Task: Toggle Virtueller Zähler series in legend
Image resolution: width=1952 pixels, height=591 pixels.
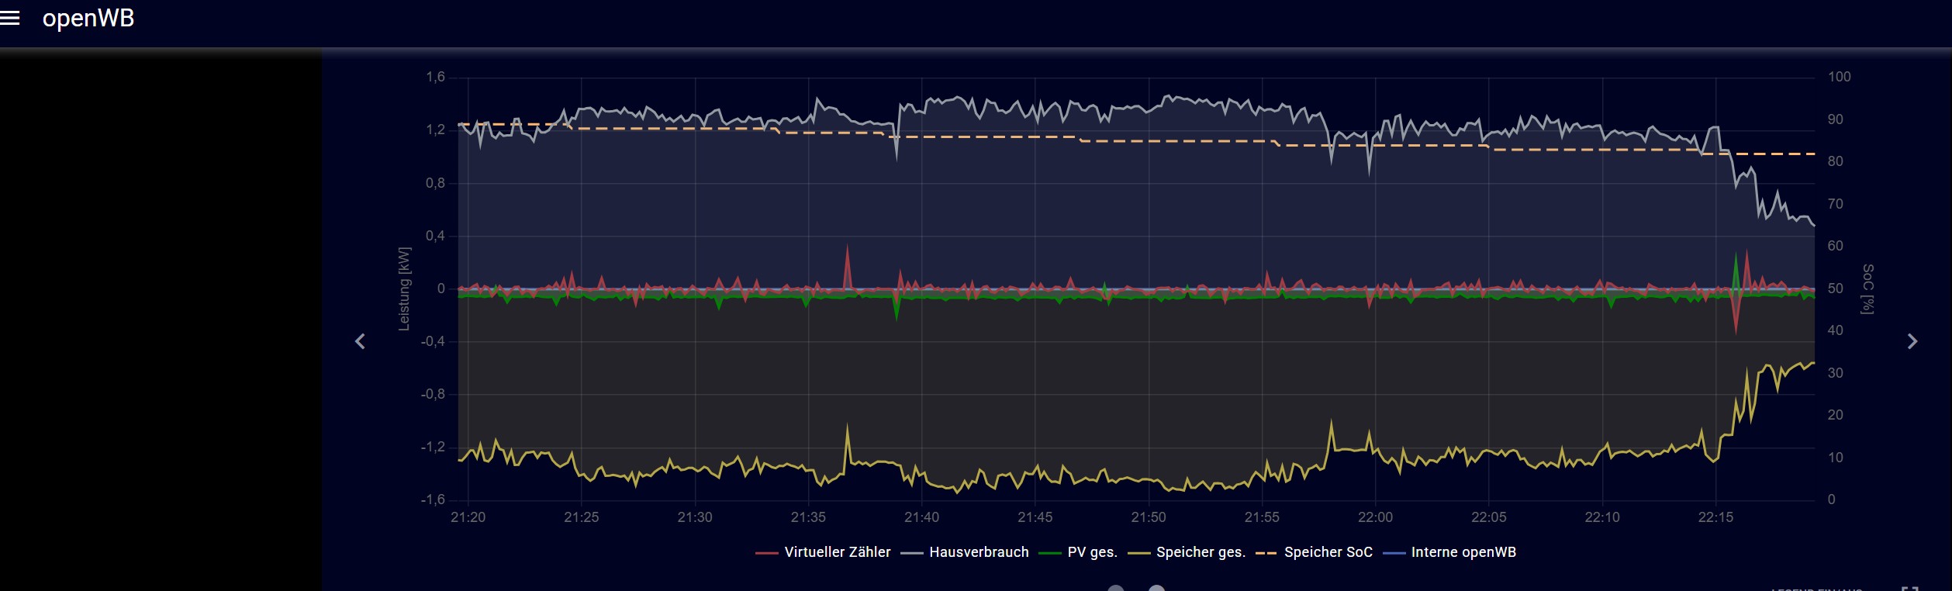Action: click(x=837, y=552)
